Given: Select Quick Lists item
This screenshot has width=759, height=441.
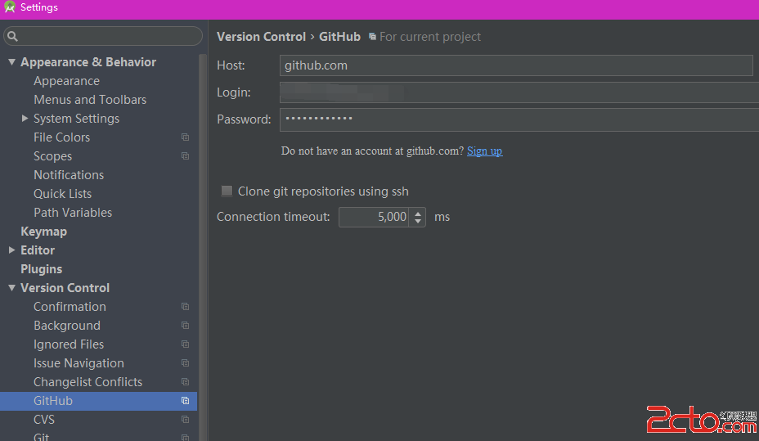Looking at the screenshot, I should pos(62,194).
